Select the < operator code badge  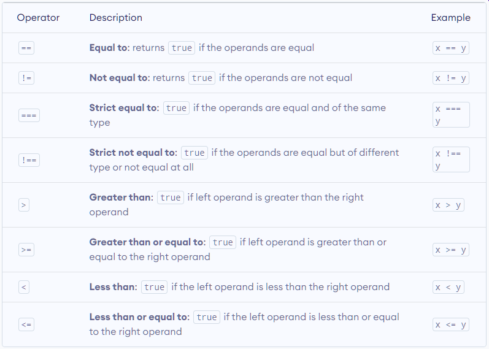coord(24,287)
